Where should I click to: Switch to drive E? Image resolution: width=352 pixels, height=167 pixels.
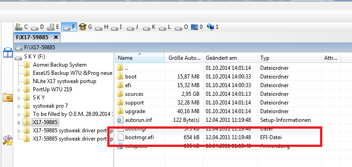[53, 27]
